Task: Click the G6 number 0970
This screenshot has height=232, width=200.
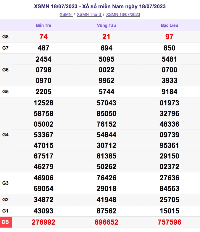Action: pos(43,81)
